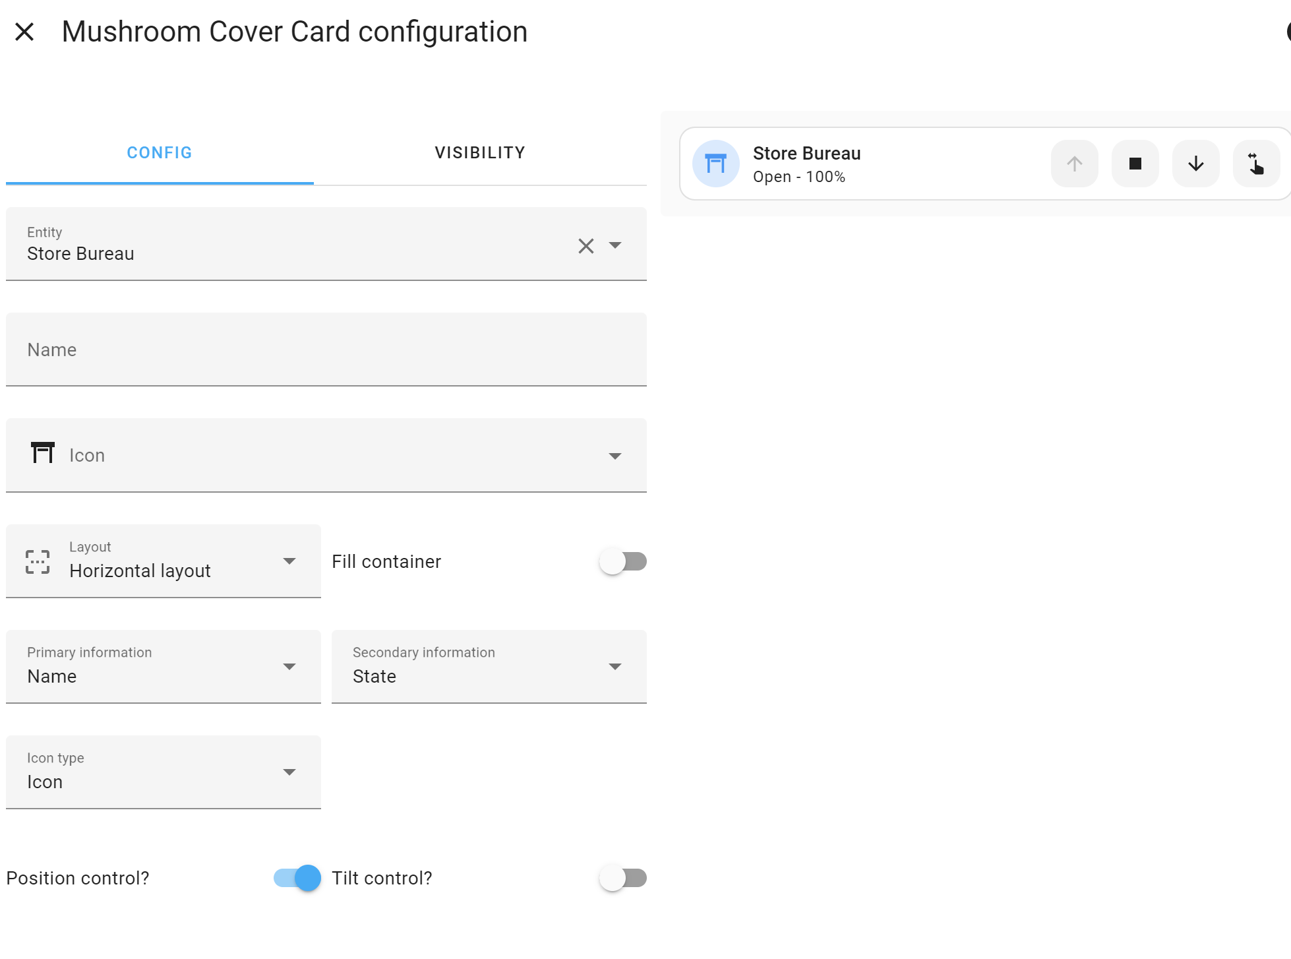
Task: Clear the Store Bureau entity selection
Action: [x=585, y=245]
